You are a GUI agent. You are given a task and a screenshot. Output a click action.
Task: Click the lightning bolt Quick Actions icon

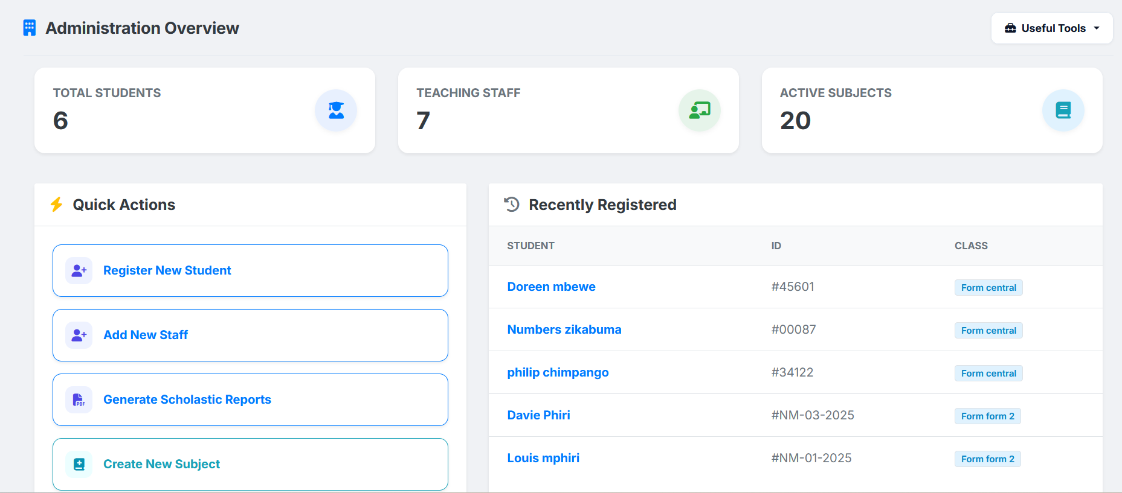click(57, 205)
